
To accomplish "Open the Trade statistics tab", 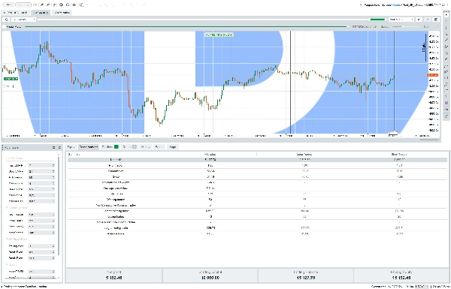I will (x=89, y=147).
